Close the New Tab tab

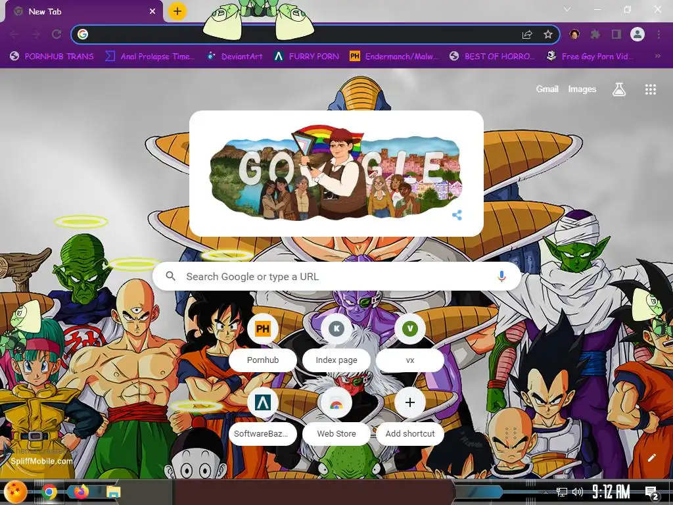point(152,12)
